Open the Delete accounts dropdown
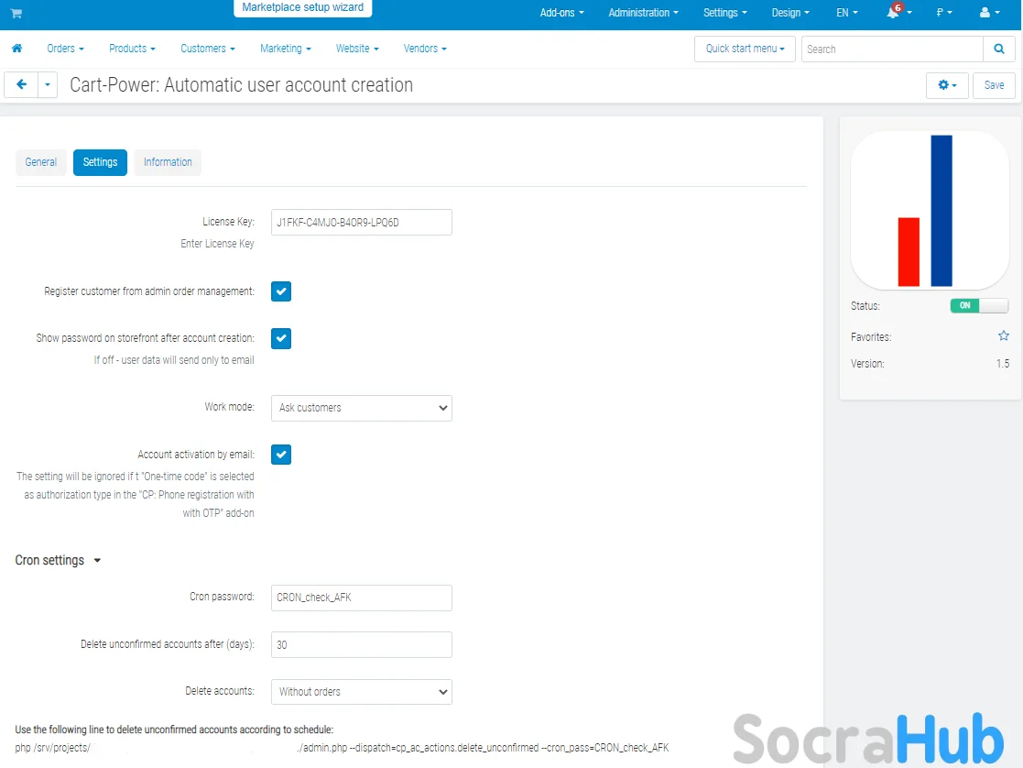This screenshot has width=1023, height=768. (x=362, y=692)
